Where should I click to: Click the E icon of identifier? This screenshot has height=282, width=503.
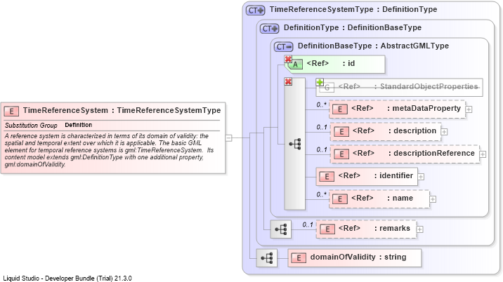[x=327, y=177]
